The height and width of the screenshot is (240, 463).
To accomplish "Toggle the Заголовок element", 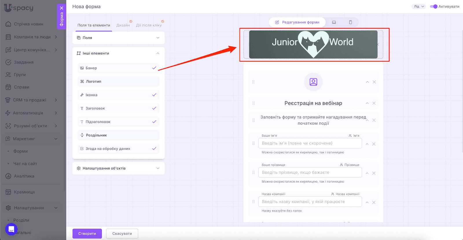I will tap(118, 108).
